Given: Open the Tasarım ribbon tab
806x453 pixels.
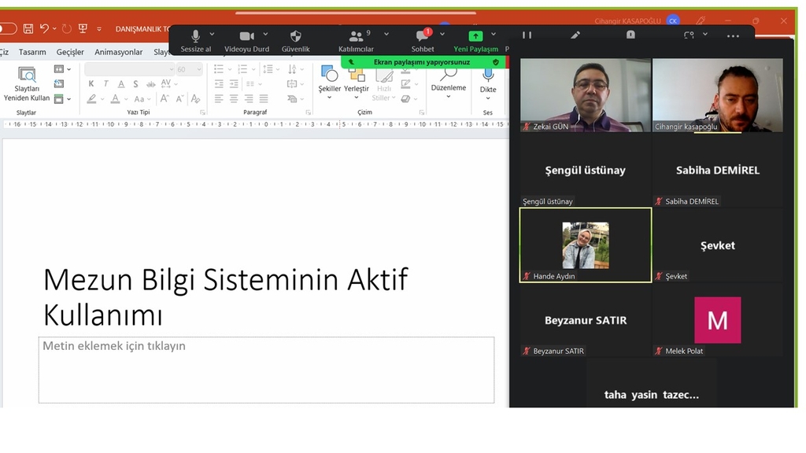Looking at the screenshot, I should tap(32, 52).
